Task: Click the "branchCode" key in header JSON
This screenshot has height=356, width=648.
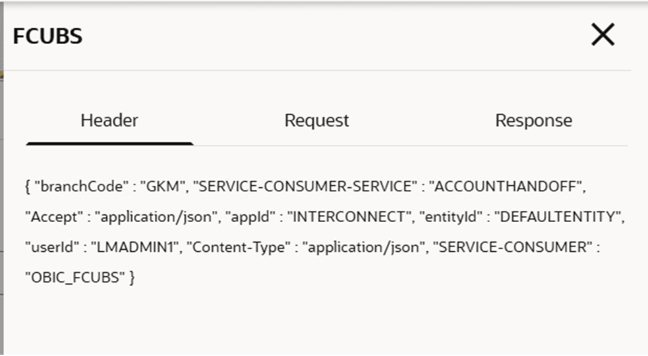Action: coord(78,187)
